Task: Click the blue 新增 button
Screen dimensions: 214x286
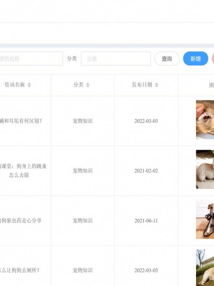Action: 196,59
